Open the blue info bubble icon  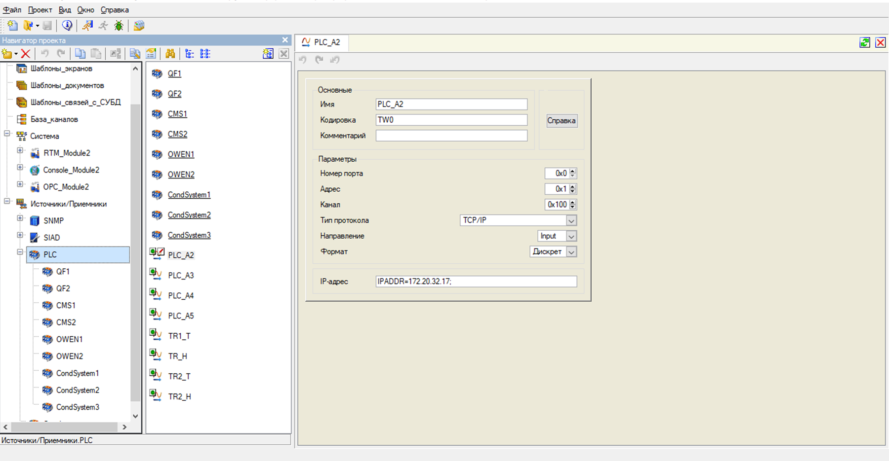pos(67,26)
